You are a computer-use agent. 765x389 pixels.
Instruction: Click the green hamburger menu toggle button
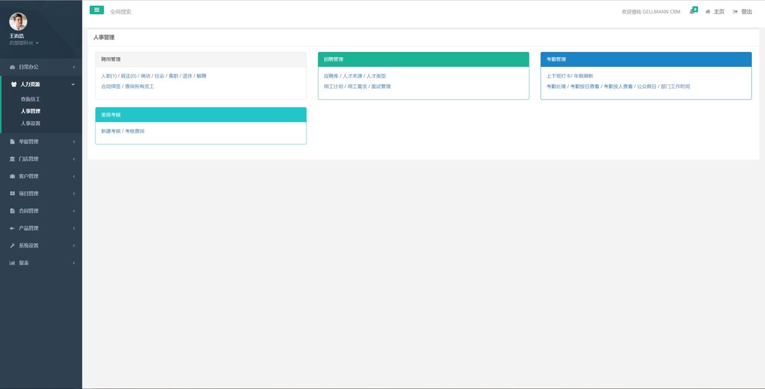[97, 10]
